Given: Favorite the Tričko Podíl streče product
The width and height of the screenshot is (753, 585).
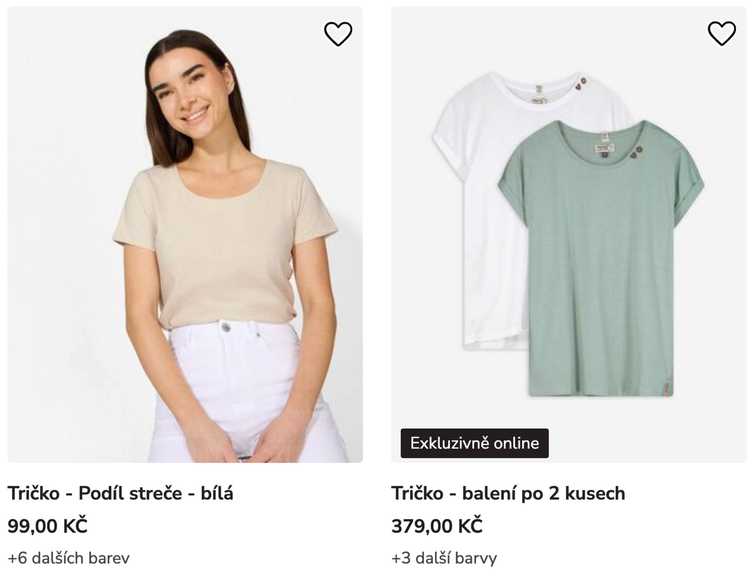Looking at the screenshot, I should tap(338, 34).
